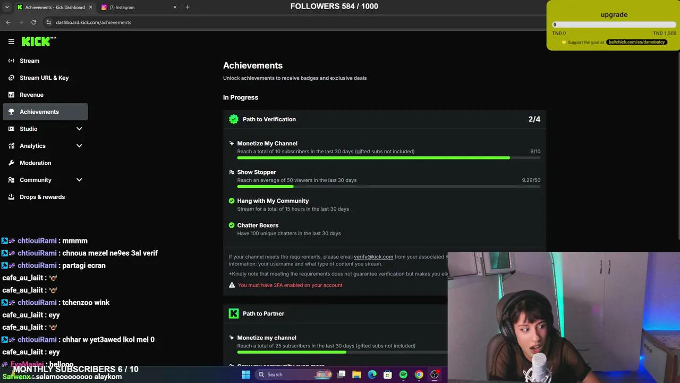Click the Path to Partner Kick badge icon
This screenshot has width=680, height=383.
pos(234,313)
